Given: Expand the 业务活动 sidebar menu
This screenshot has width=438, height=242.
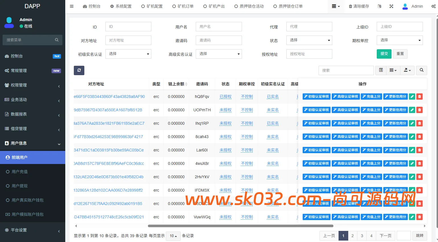Looking at the screenshot, I should tap(32, 100).
